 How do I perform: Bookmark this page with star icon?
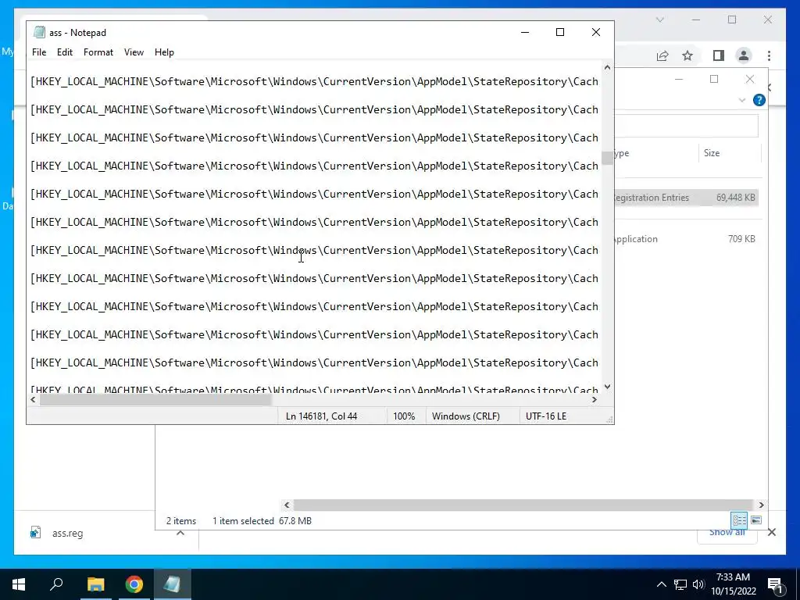pyautogui.click(x=687, y=55)
